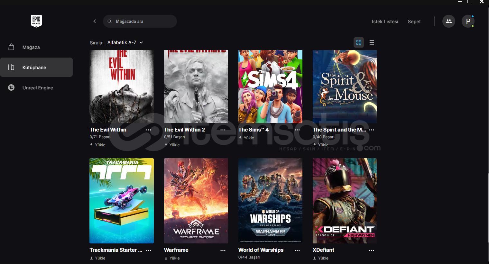The width and height of the screenshot is (489, 264).
Task: Click Yükle for The Sims 4
Action: [249, 138]
